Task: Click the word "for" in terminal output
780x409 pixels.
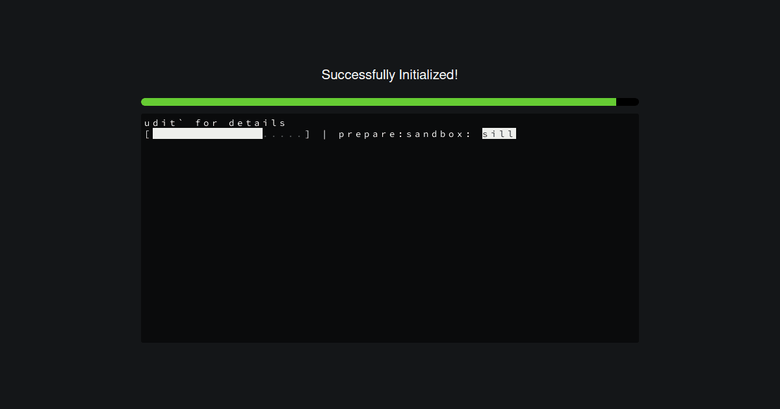Action: click(x=207, y=123)
